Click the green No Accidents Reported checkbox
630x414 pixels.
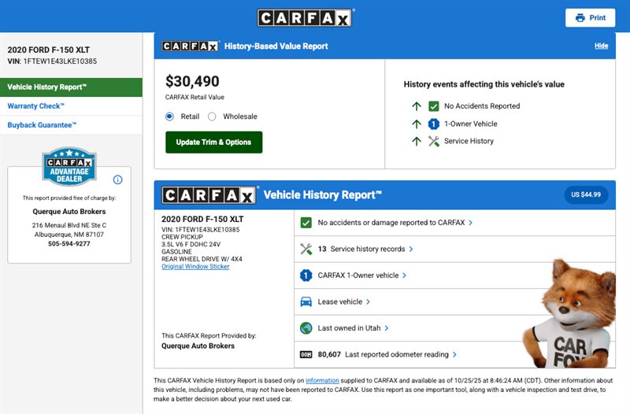point(433,106)
